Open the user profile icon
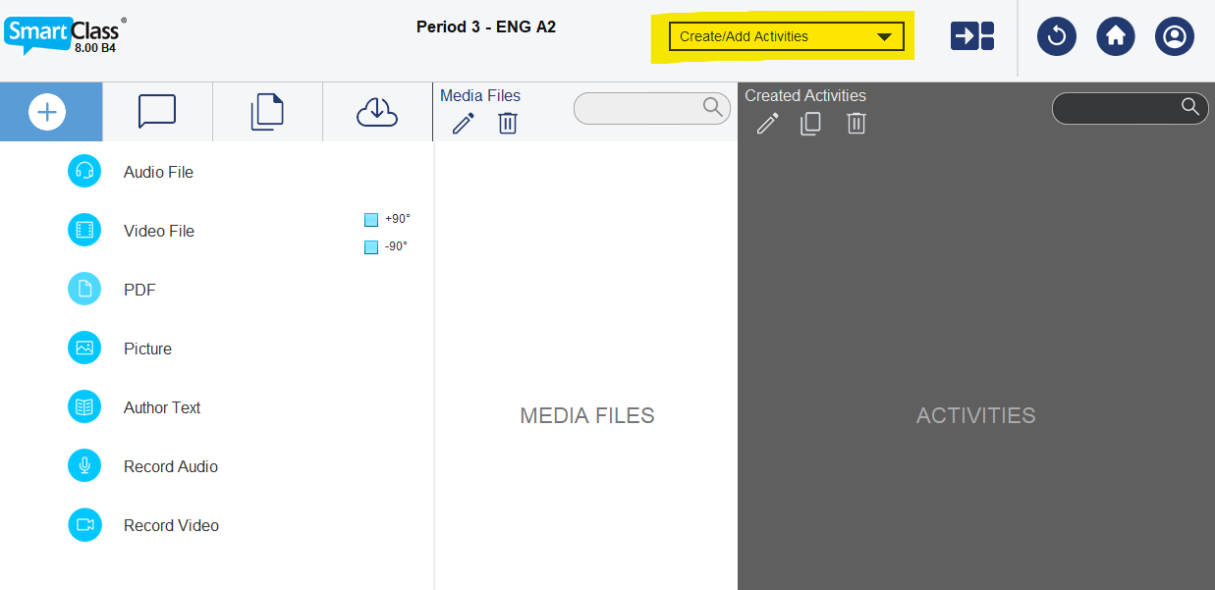Image resolution: width=1215 pixels, height=590 pixels. coord(1175,36)
